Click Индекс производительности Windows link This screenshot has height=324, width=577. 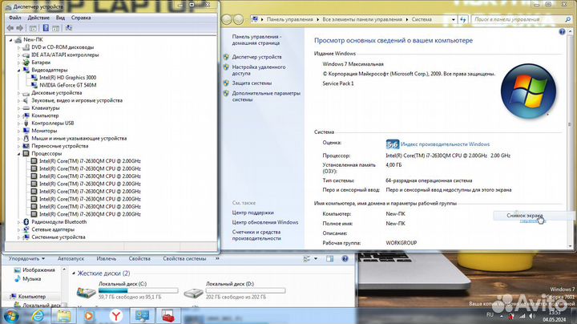[x=445, y=144]
